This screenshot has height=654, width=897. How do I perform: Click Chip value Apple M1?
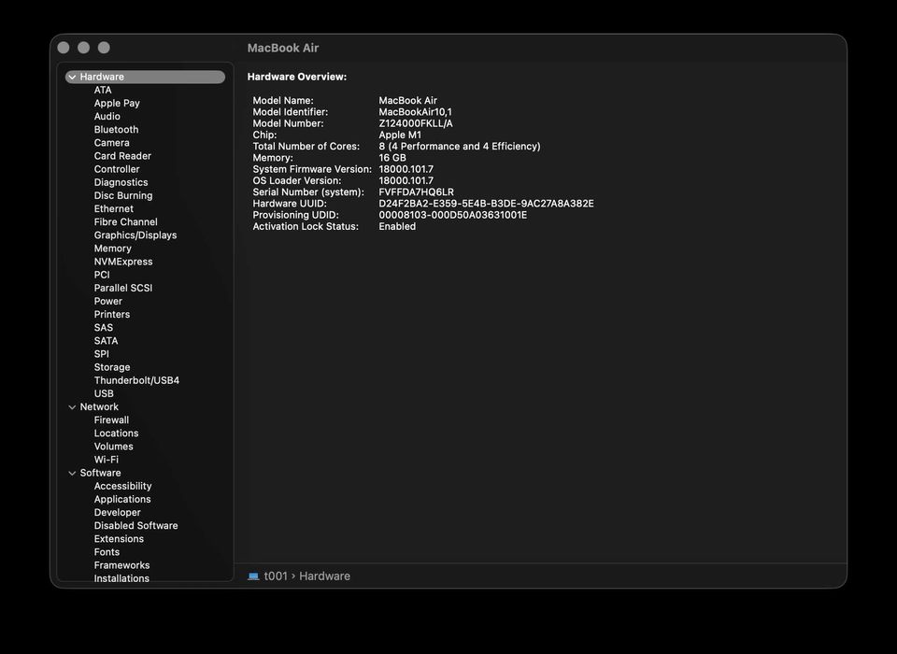[400, 135]
